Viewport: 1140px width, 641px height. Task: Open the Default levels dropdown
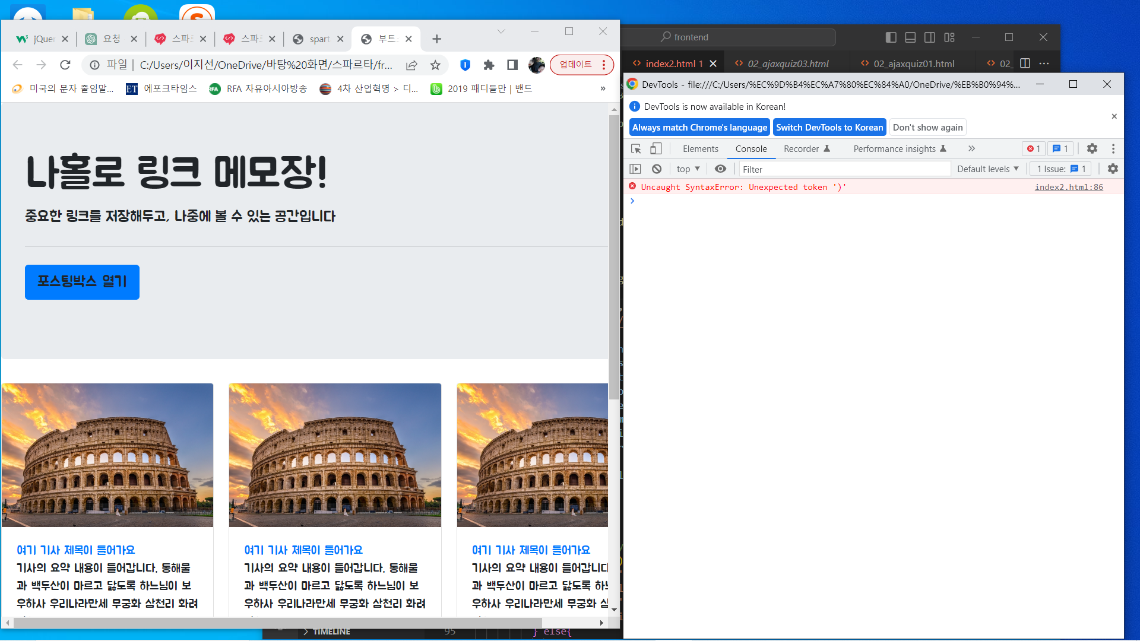988,169
